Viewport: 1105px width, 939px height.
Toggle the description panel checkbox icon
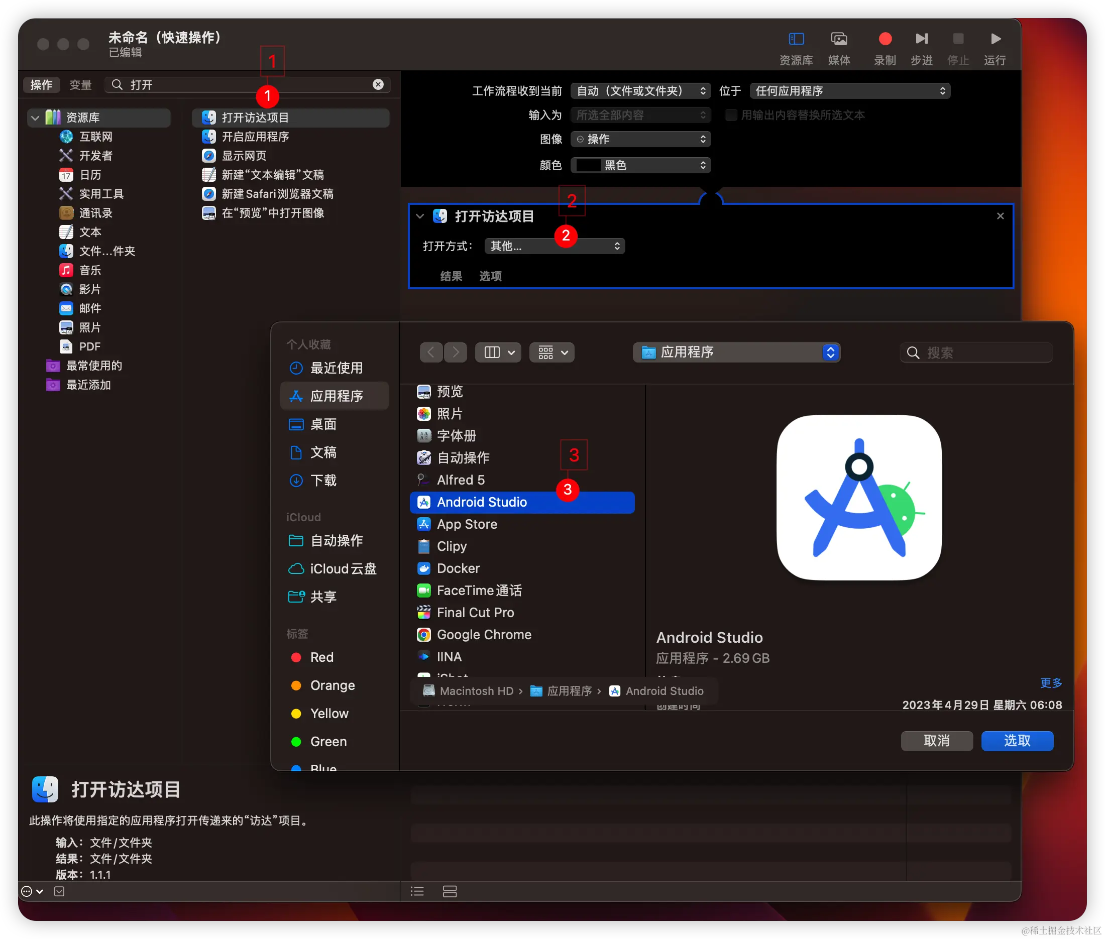coord(59,891)
